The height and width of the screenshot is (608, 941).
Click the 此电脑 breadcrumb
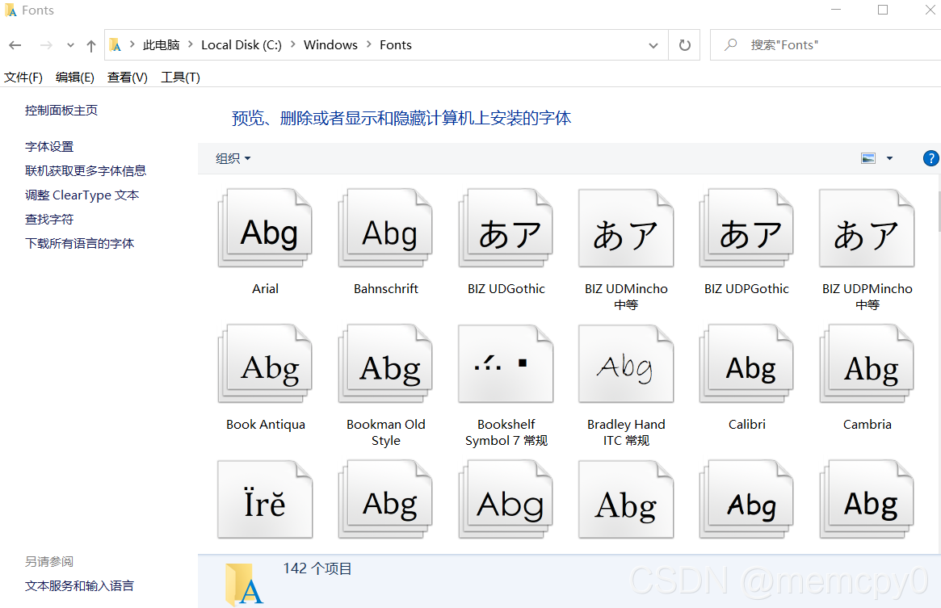pos(161,45)
